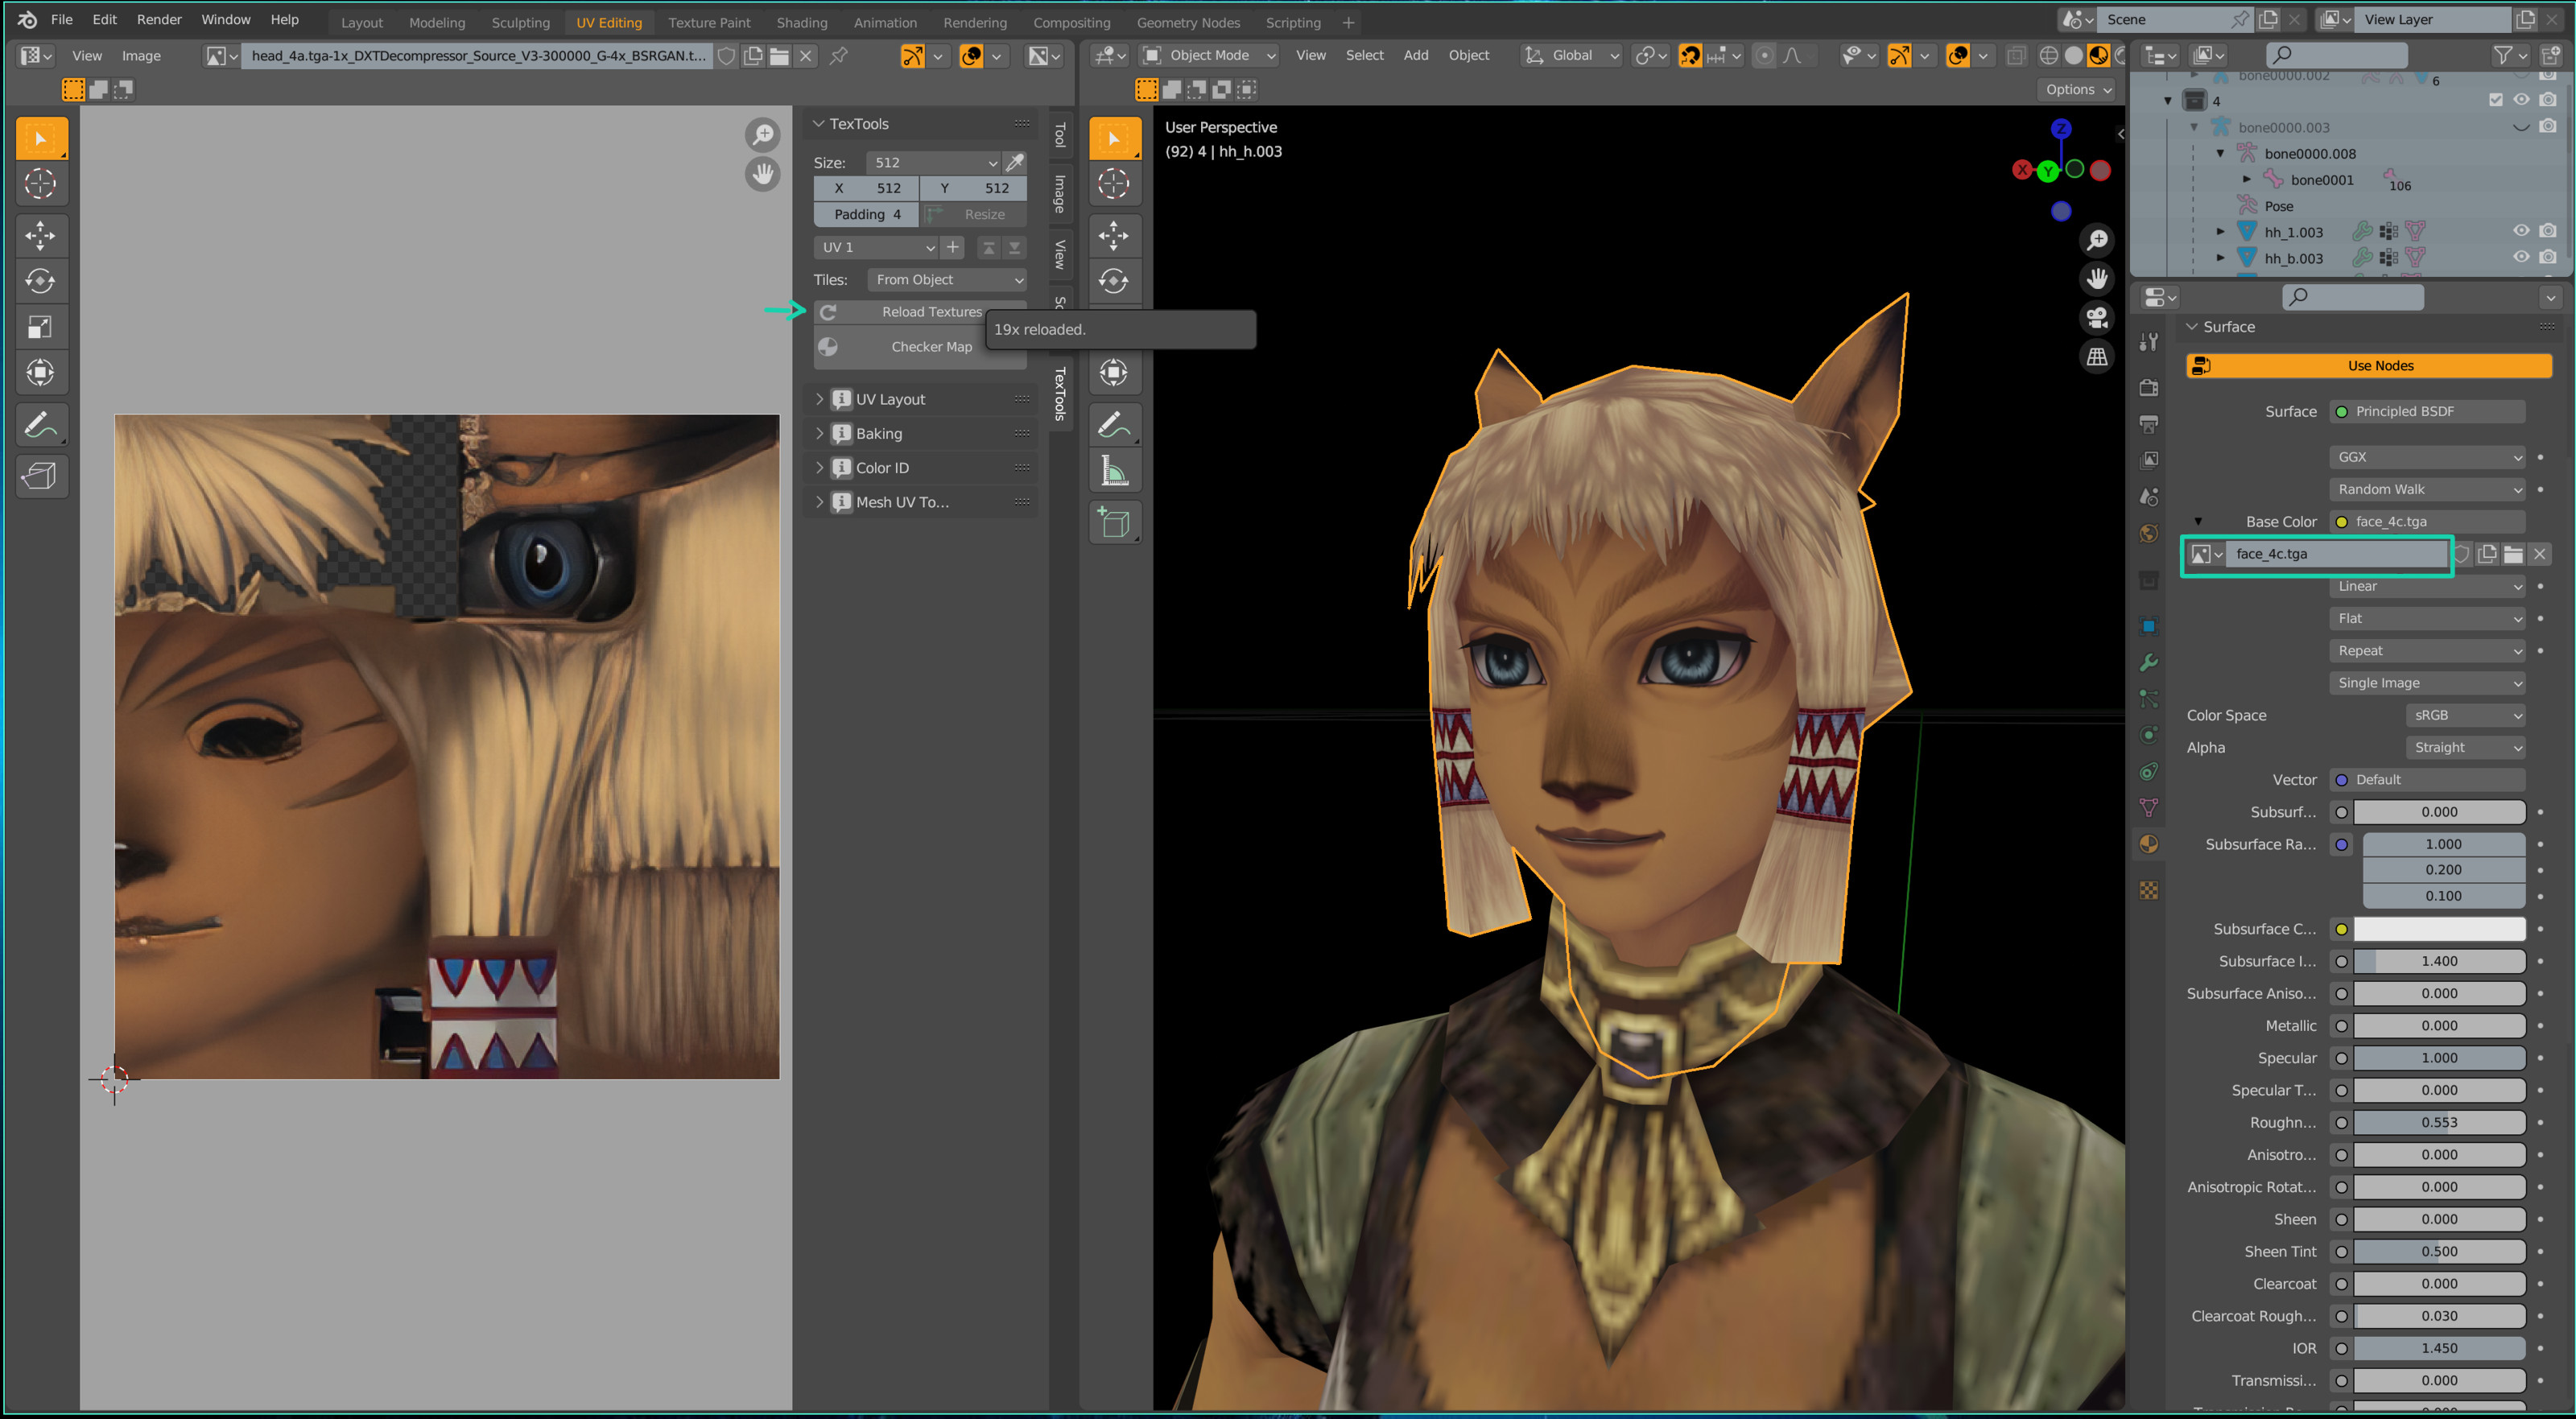The image size is (2576, 1419).
Task: Expand hh_1.003 in the outliner
Action: 2221,231
